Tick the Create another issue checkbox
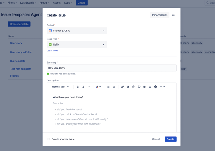 tap(49, 139)
